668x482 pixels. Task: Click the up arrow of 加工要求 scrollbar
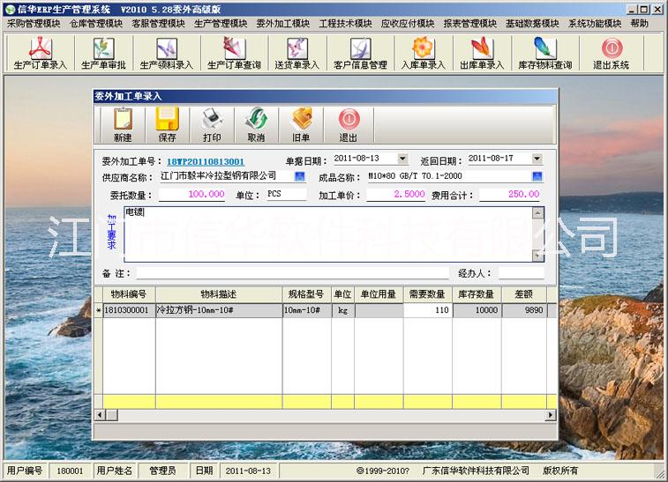538,212
